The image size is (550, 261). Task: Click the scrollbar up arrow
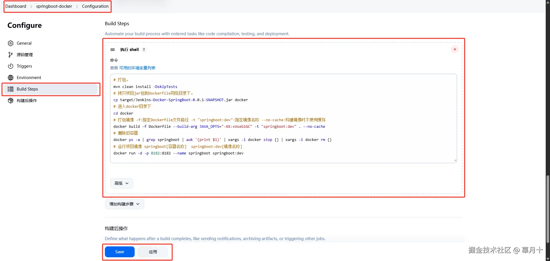coord(548,2)
